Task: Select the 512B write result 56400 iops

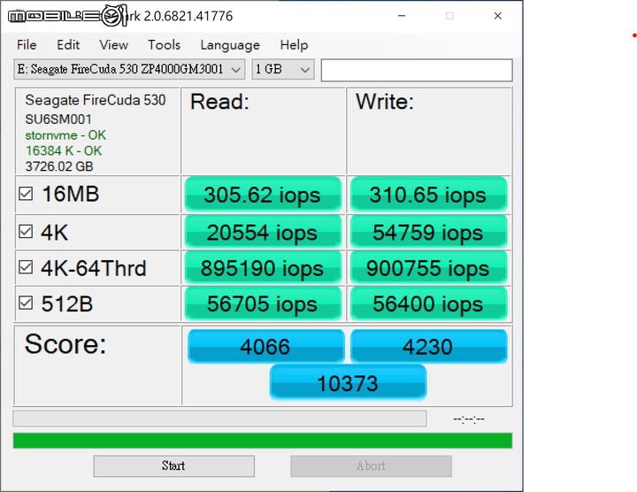Action: 428,304
